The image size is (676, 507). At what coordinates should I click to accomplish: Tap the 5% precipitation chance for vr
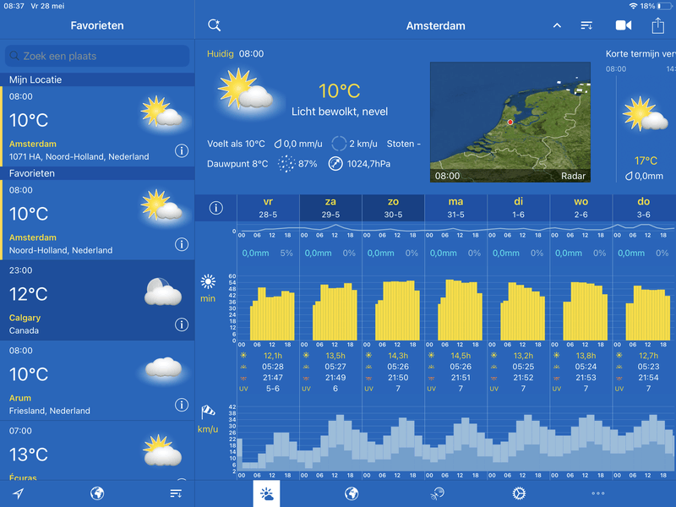(286, 253)
